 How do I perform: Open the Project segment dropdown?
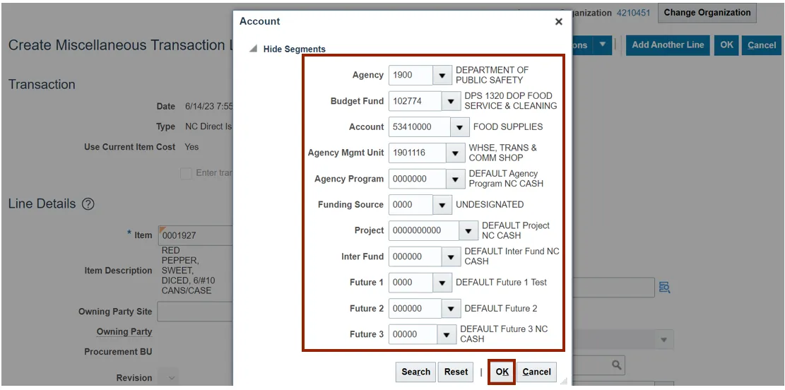(468, 230)
